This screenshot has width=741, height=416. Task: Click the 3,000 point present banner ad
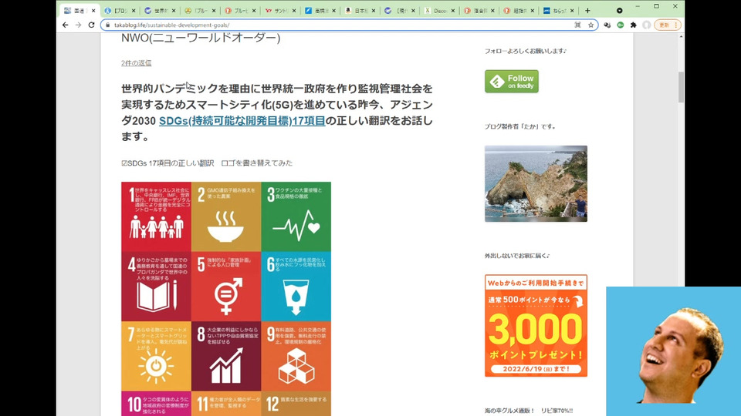536,325
